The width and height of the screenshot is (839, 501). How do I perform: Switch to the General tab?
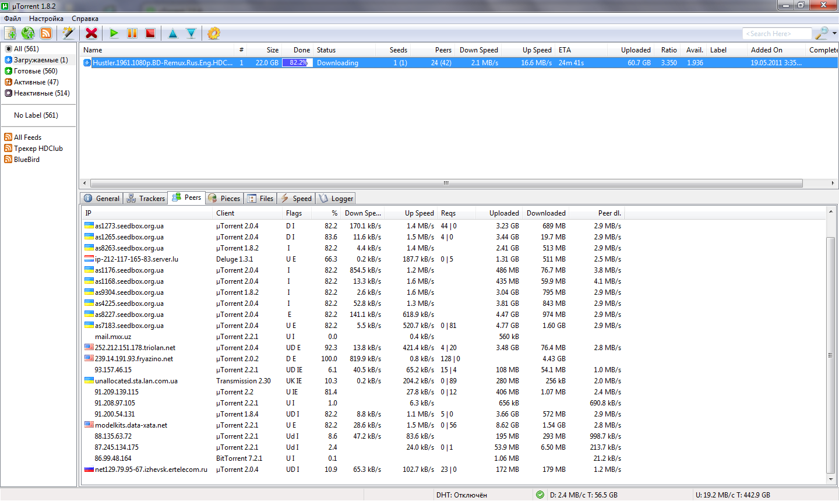(x=102, y=199)
